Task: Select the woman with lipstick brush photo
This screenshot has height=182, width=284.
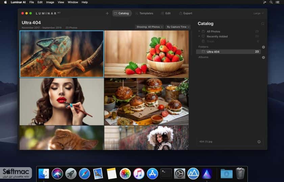Action: 62,102
